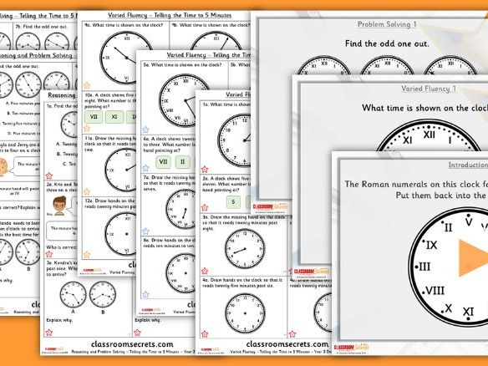This screenshot has height=366, width=488.
Task: Select the Find the odd one out text on the Problem Solving slide
Action: pyautogui.click(x=387, y=43)
